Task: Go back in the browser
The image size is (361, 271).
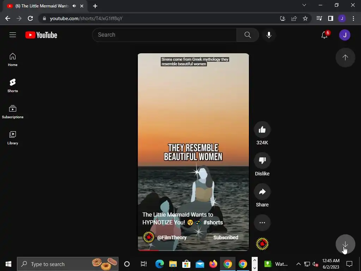Action: point(8,18)
